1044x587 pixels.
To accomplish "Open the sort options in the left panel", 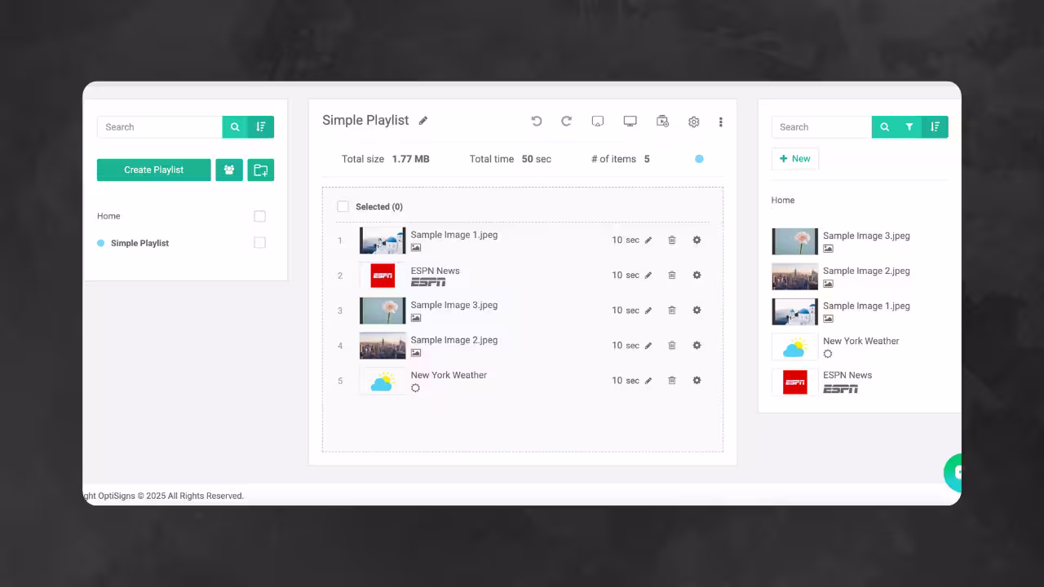I will (x=261, y=127).
